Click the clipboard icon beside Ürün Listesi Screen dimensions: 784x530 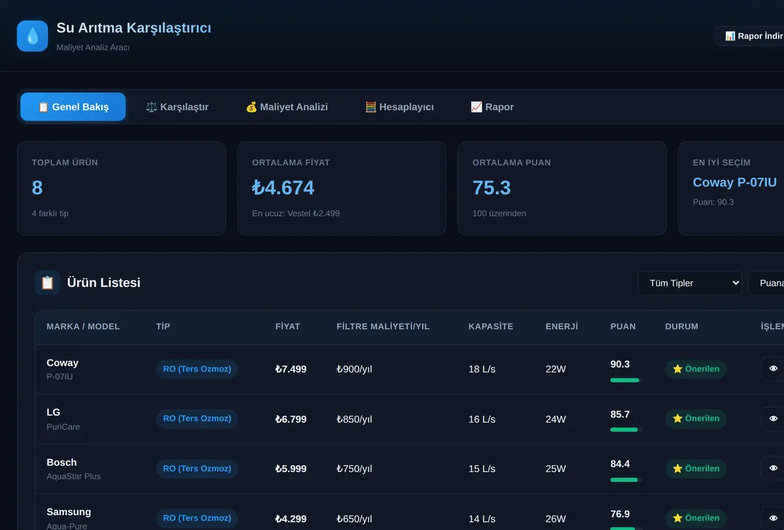(47, 283)
